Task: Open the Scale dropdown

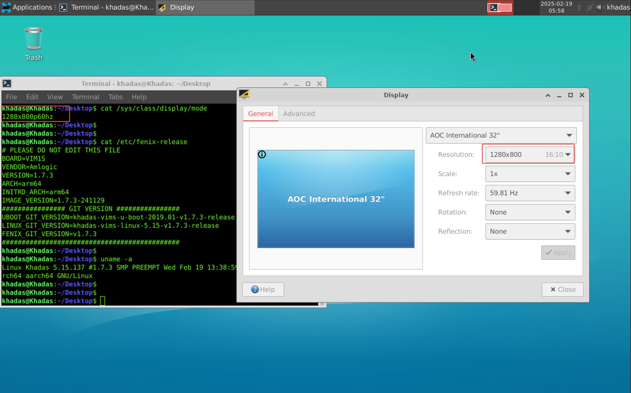Action: pos(530,174)
